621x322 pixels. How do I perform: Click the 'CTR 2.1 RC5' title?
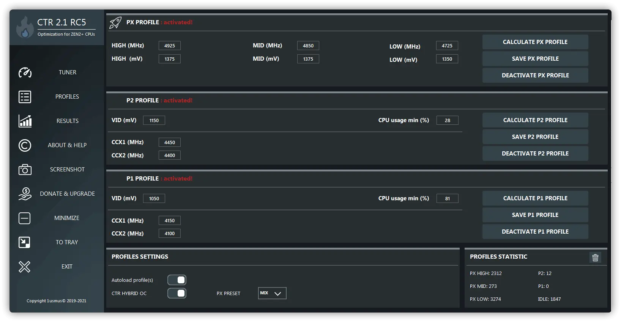tap(61, 22)
